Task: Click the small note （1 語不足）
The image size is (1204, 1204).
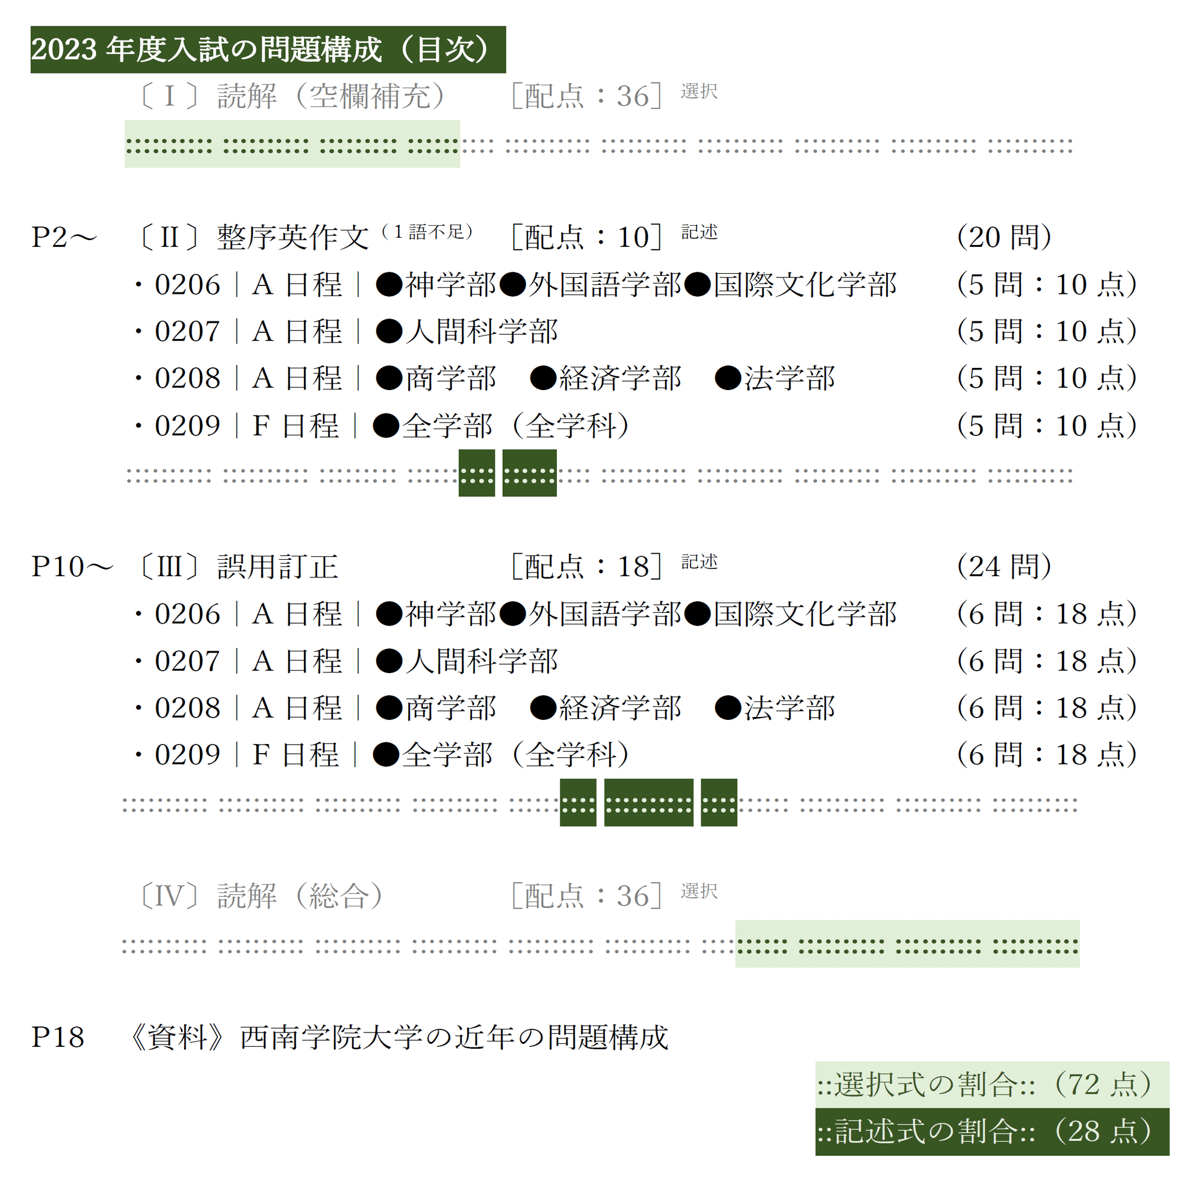Action: 427,232
